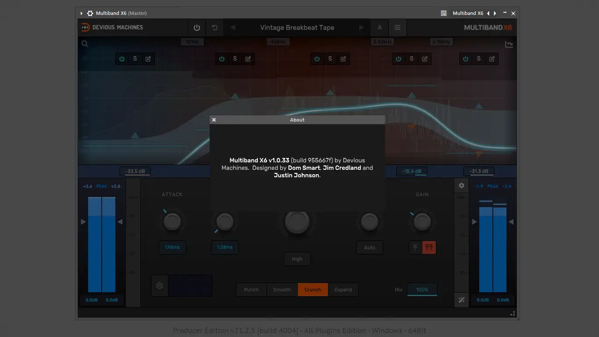Open the gear settings in the title bar

(x=90, y=13)
